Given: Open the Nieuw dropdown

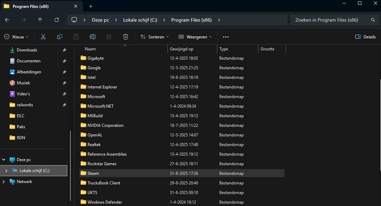Looking at the screenshot, I should pyautogui.click(x=16, y=37).
